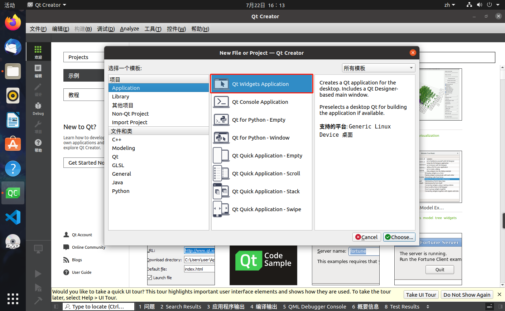Image resolution: width=505 pixels, height=311 pixels.
Task: Select Qt Quick Application - Stack template
Action: (x=262, y=191)
